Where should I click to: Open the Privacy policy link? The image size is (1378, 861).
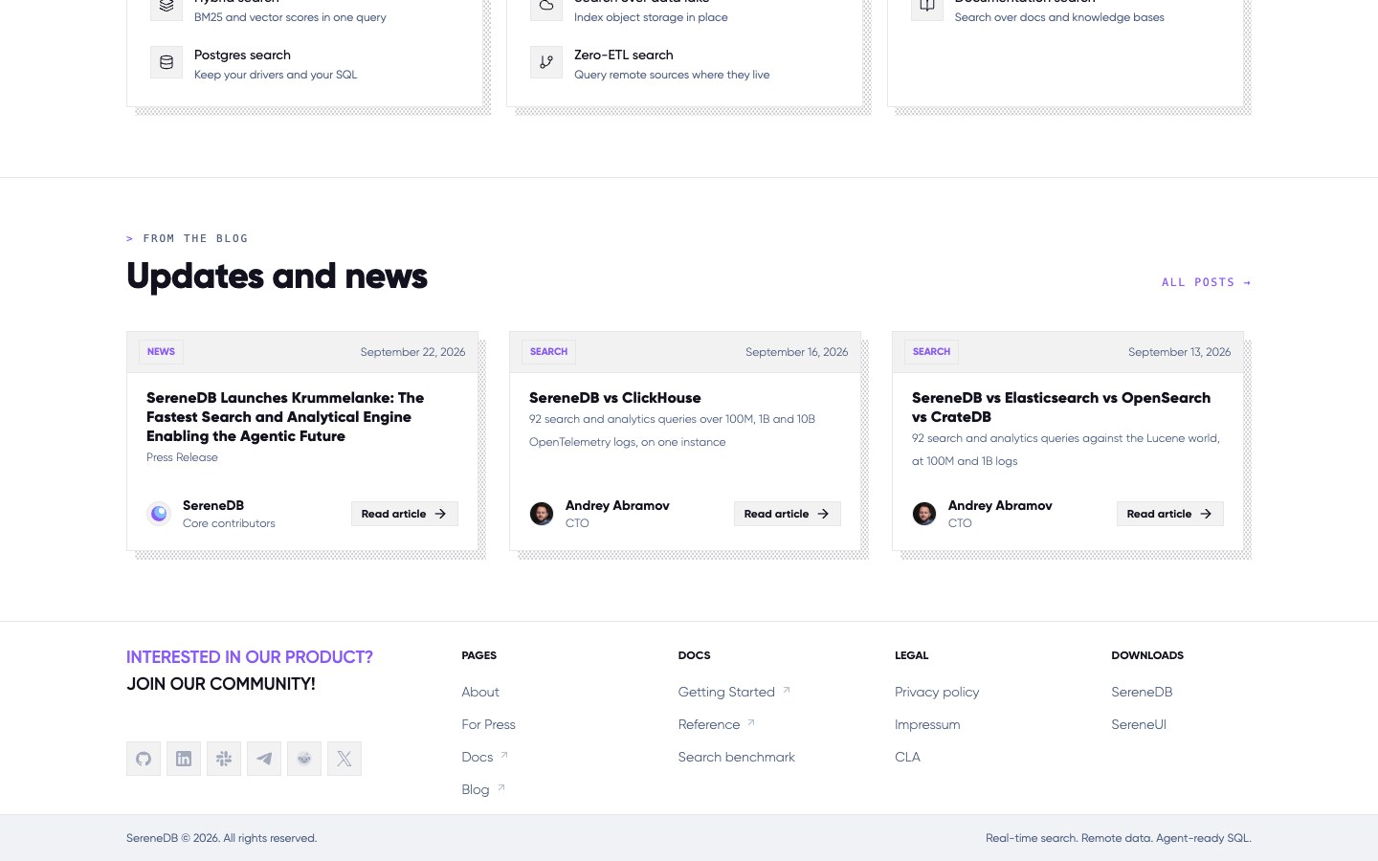click(x=937, y=692)
